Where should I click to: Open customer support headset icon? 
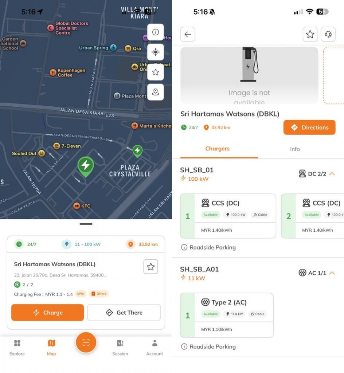point(328,34)
